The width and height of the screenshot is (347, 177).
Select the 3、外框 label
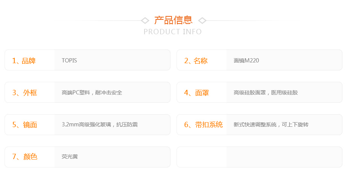24,92
